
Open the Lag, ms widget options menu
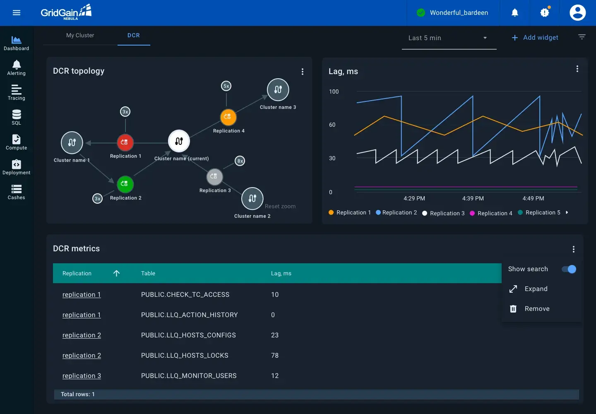tap(577, 69)
